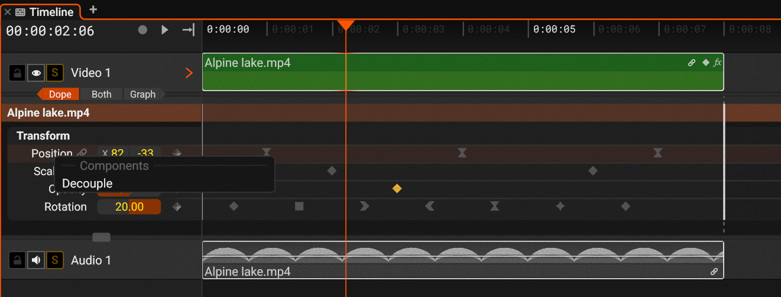Click the Video 1 track name
Image resolution: width=781 pixels, height=297 pixels.
coord(91,73)
